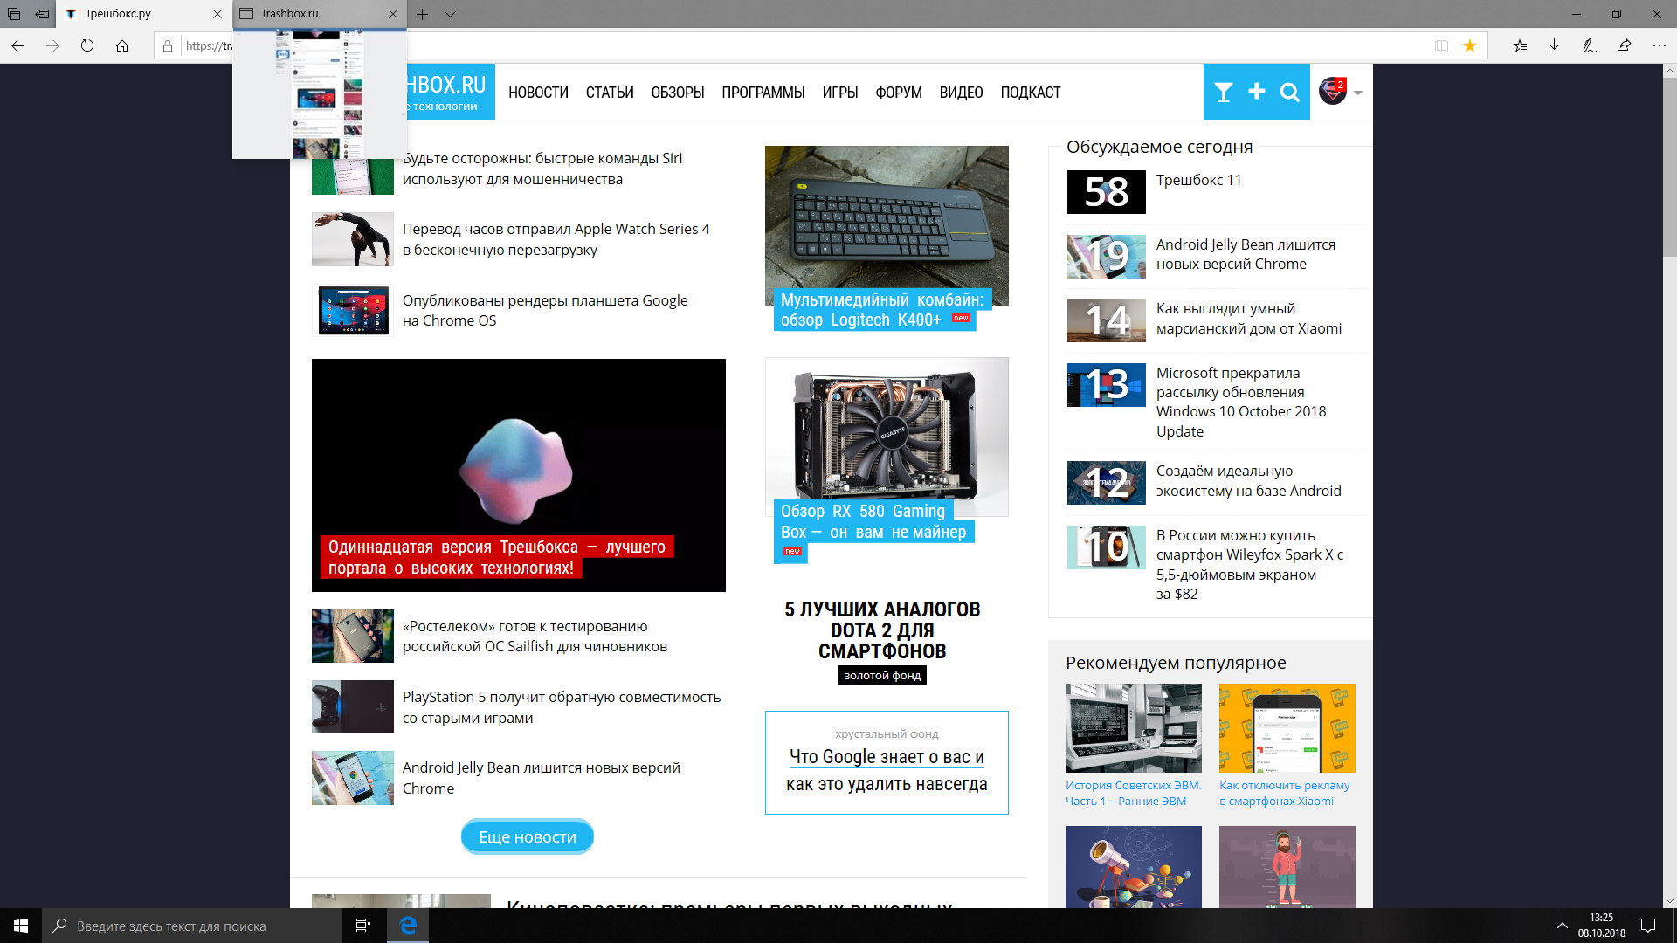This screenshot has width=1677, height=943.
Task: Open Action Center notifications icon
Action: (x=1648, y=926)
